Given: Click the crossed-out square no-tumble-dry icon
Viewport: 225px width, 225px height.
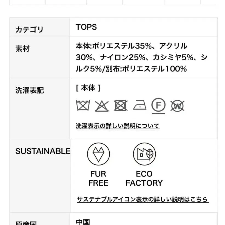Looking at the screenshot, I should (121, 106).
